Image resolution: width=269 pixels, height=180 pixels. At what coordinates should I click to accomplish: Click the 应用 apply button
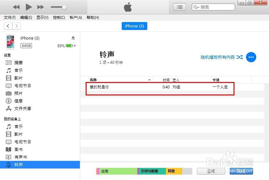coord(211,171)
